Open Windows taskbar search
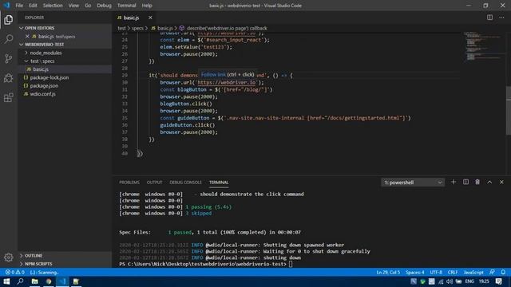The image size is (511, 287). (x=20, y=281)
